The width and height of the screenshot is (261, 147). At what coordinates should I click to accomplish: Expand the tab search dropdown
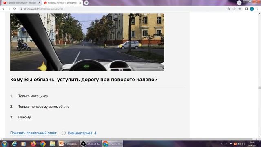239,3
